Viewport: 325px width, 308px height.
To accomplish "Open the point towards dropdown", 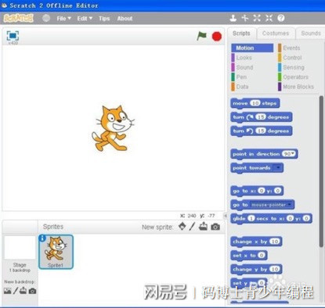I will 277,167.
